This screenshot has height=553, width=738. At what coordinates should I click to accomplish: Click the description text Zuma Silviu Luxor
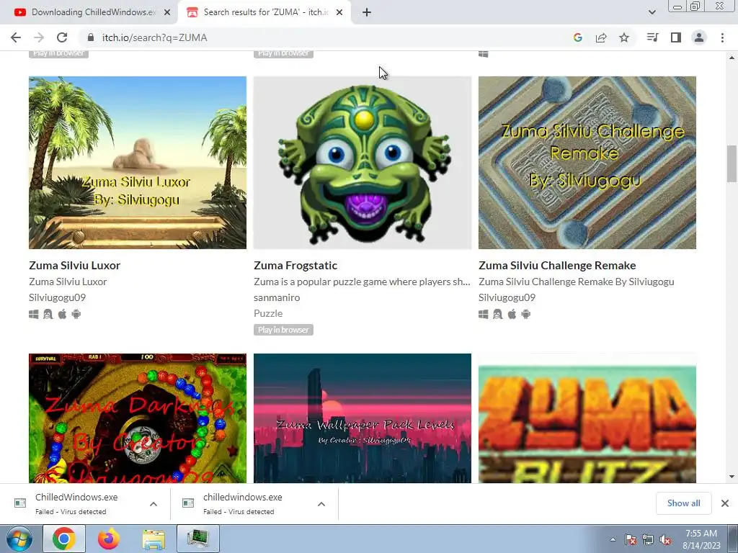pos(68,282)
